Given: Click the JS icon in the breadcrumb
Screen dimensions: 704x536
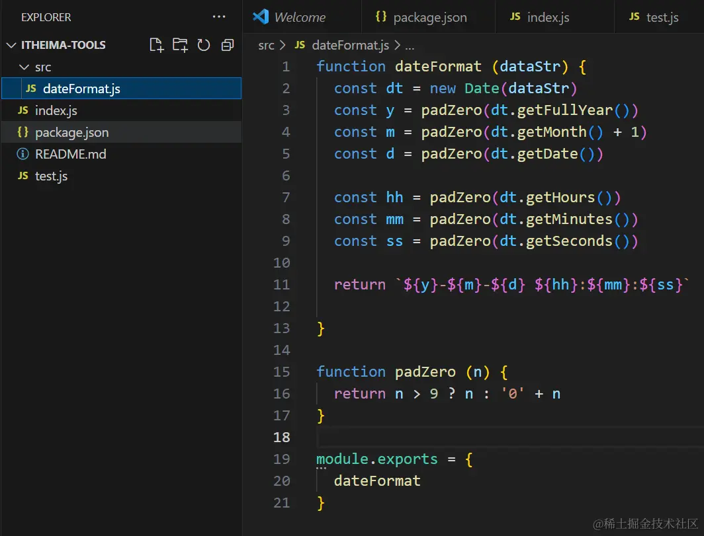Looking at the screenshot, I should (x=300, y=45).
